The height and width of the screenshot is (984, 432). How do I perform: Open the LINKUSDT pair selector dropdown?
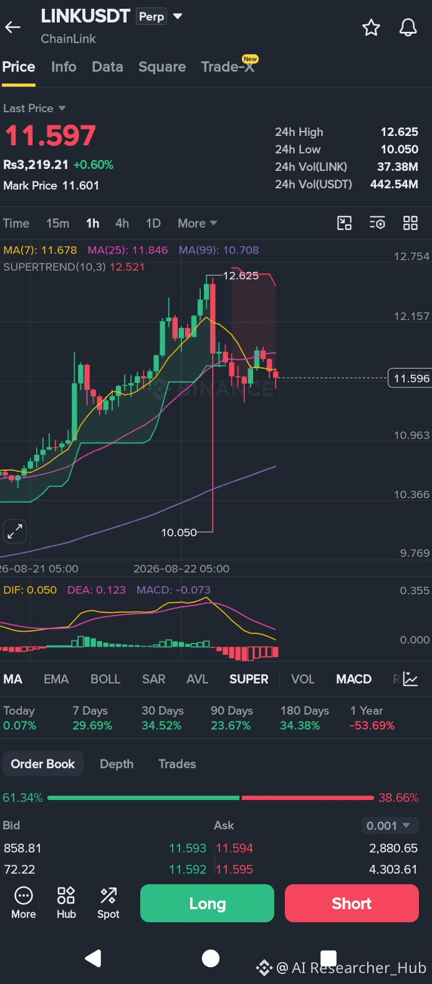tap(178, 16)
